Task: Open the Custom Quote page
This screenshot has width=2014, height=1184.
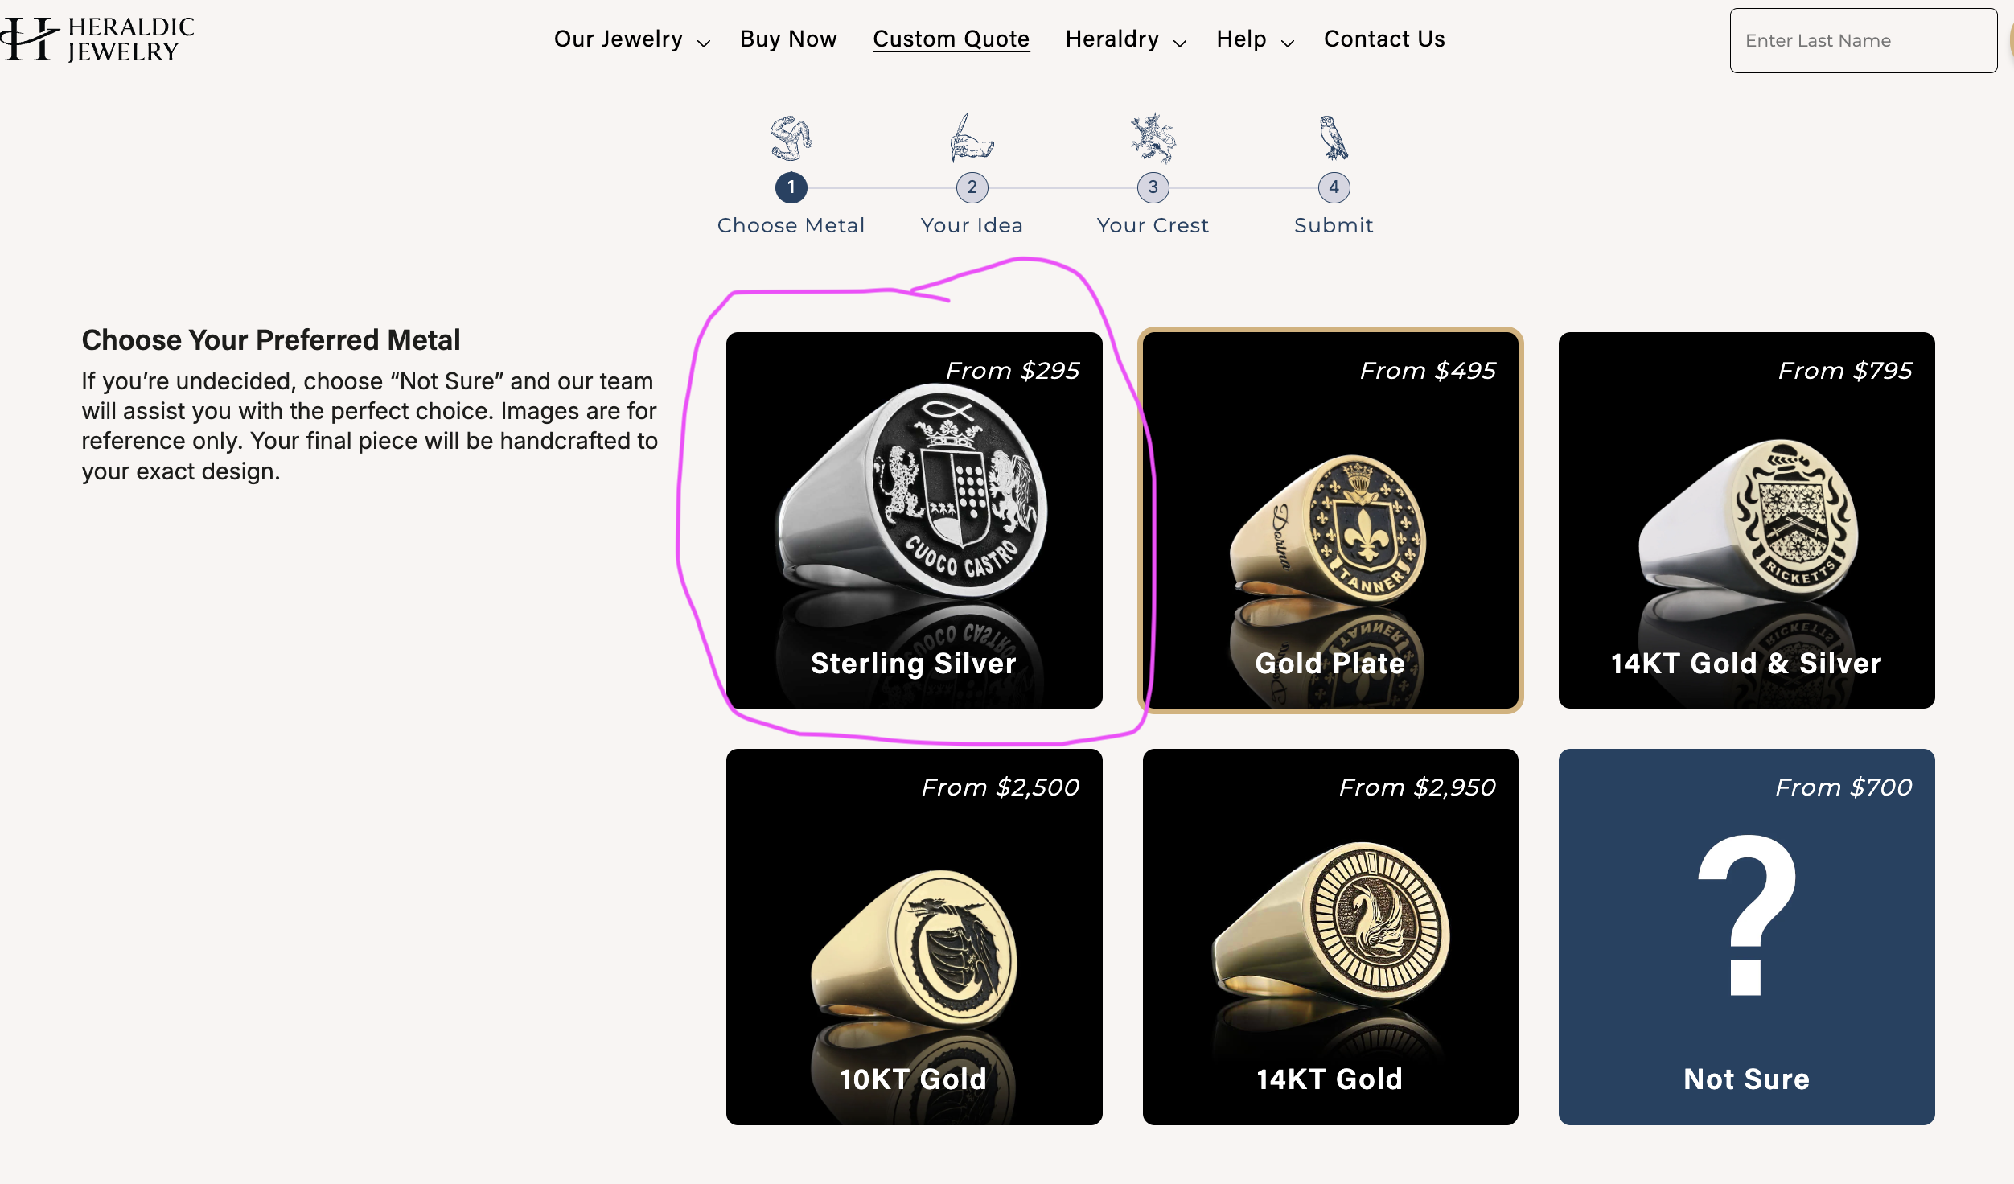Action: tap(951, 39)
